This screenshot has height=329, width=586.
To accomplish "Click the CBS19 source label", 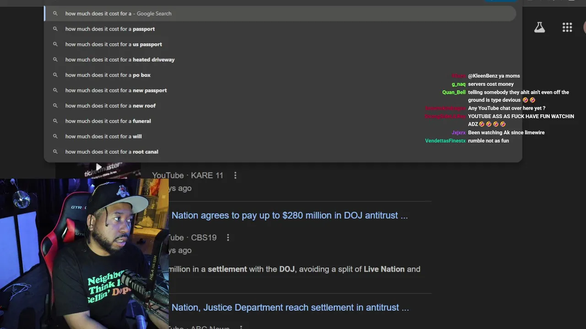I will [204, 238].
